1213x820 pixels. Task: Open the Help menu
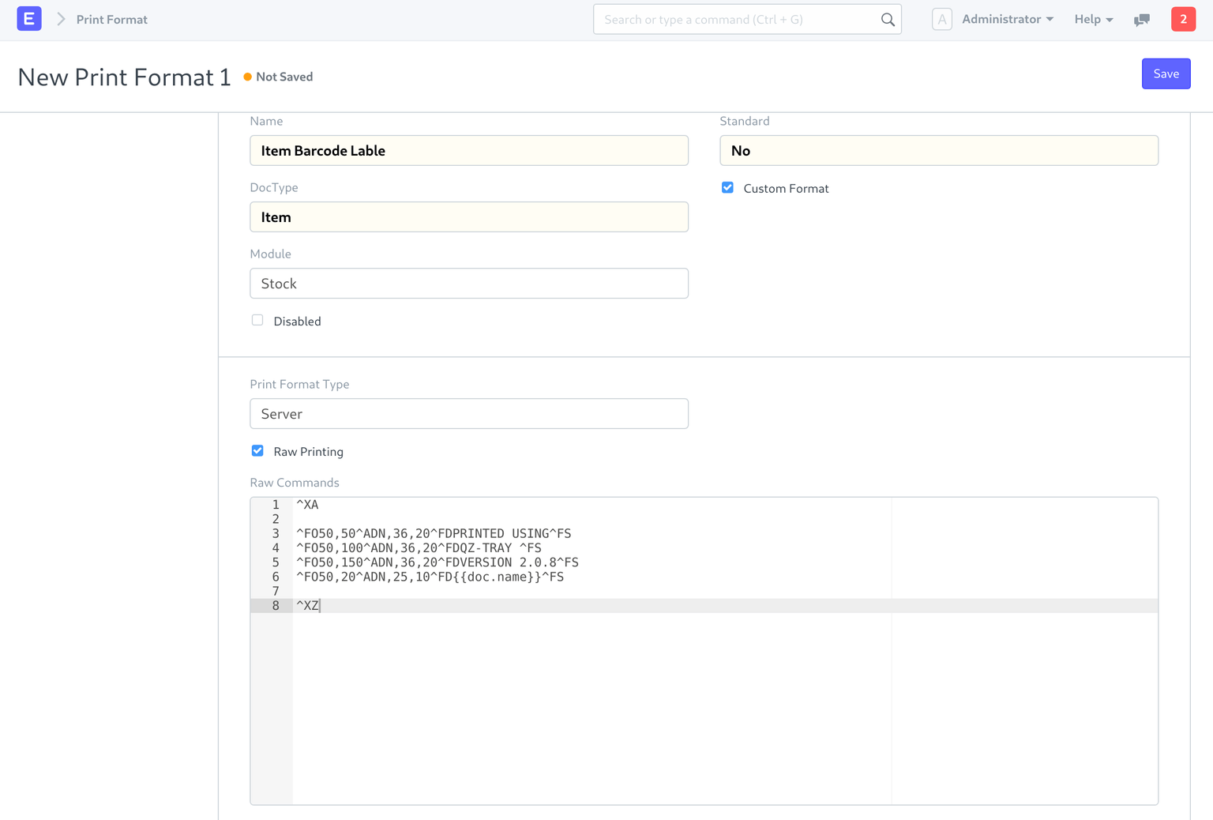coord(1093,19)
